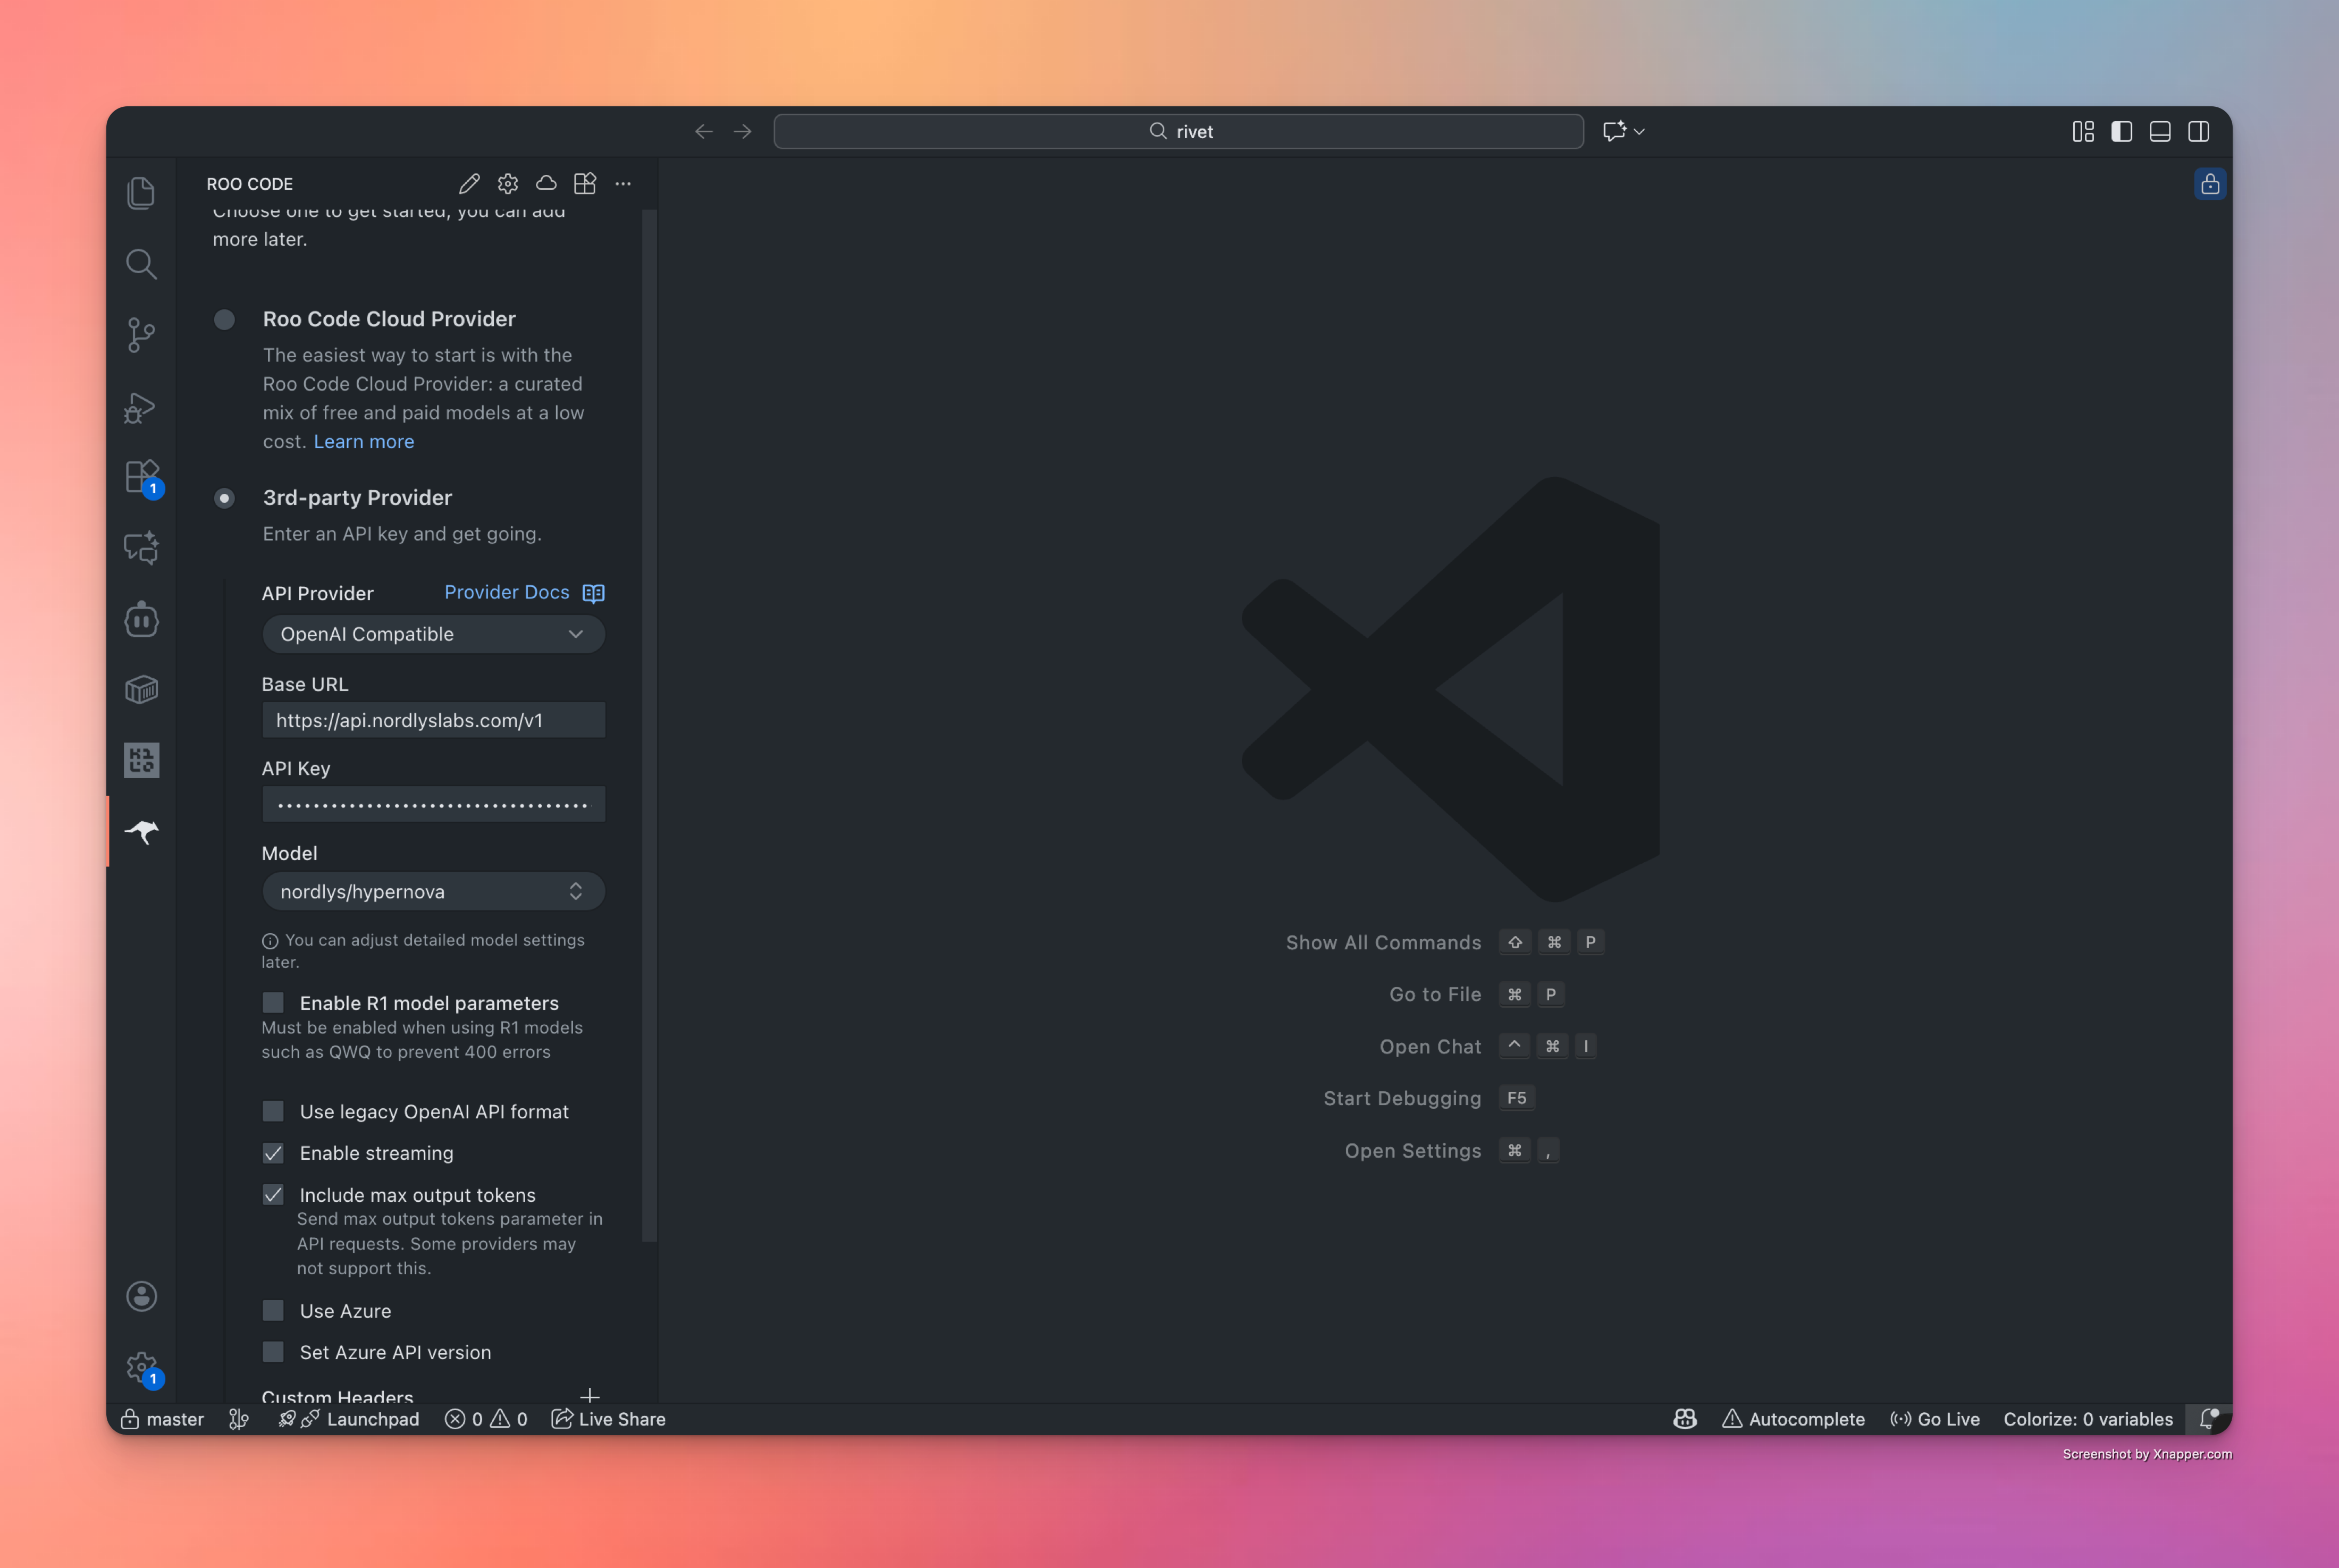Viewport: 2339px width, 1568px height.
Task: Open the Roo Code kangaroo sidebar icon
Action: [141, 831]
